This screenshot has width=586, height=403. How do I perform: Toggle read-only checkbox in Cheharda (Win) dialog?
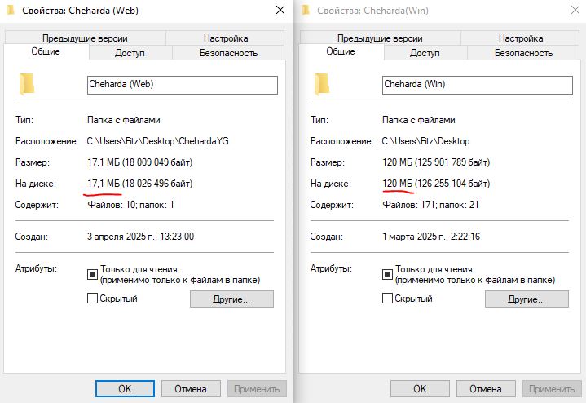pos(387,274)
